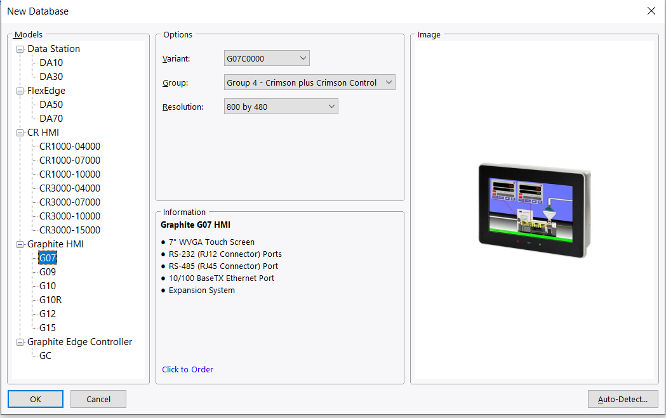Click the 7" WVGA Touch Screen text

(211, 242)
